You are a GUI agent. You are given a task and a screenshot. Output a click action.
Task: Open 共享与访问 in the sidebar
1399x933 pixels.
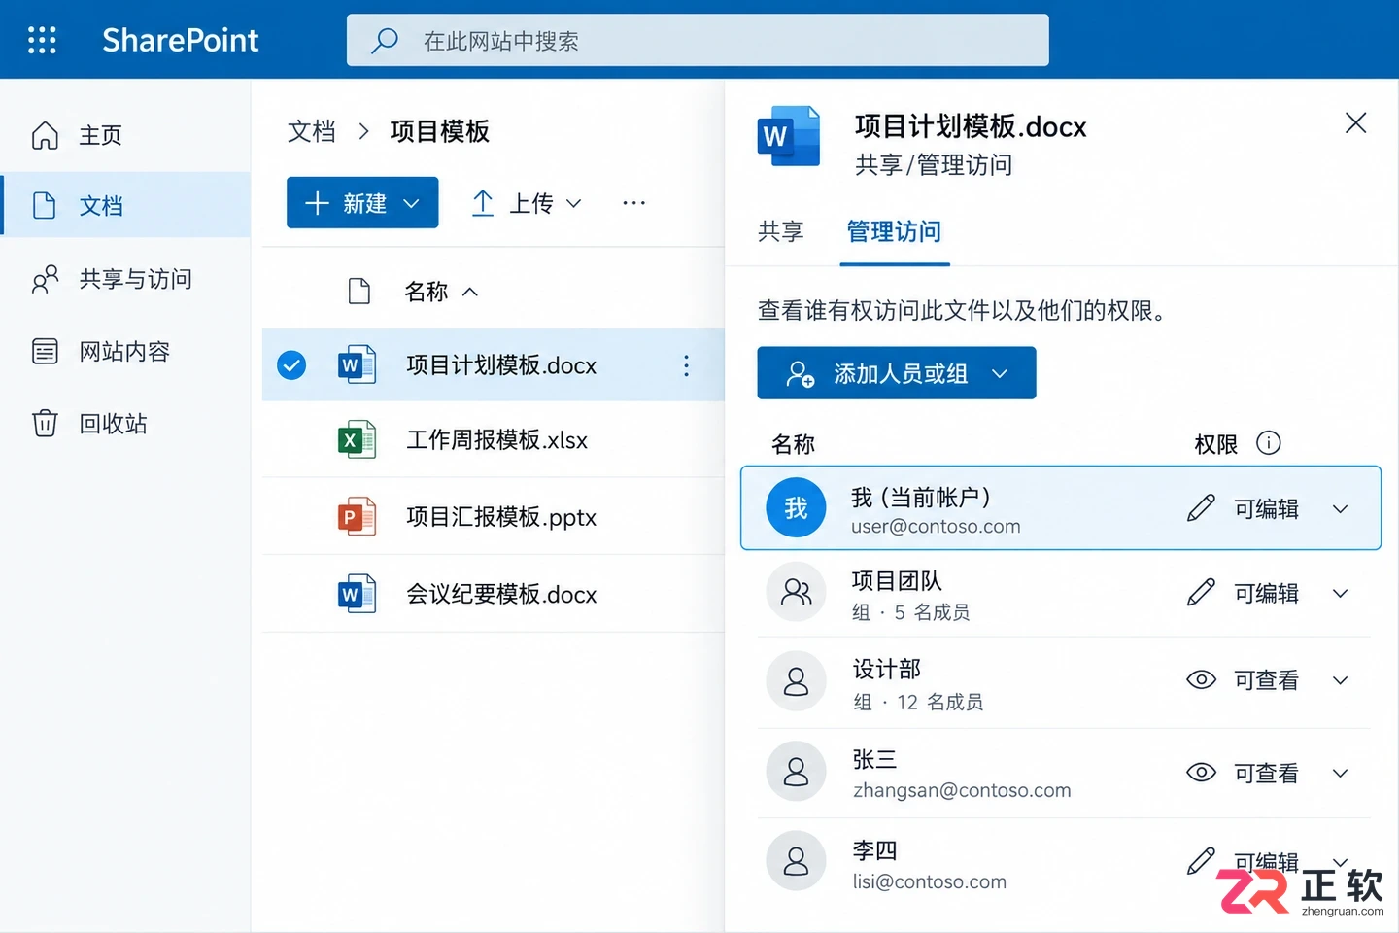(x=125, y=279)
